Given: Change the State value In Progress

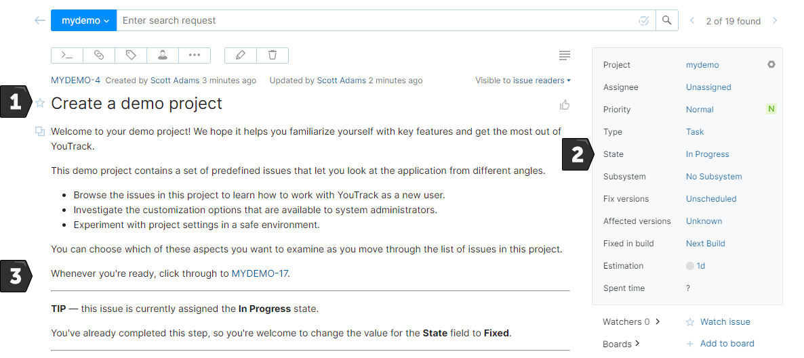Looking at the screenshot, I should [x=707, y=154].
